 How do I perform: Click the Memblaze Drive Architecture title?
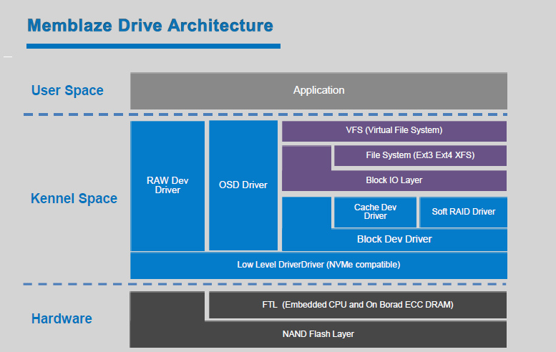pyautogui.click(x=150, y=26)
